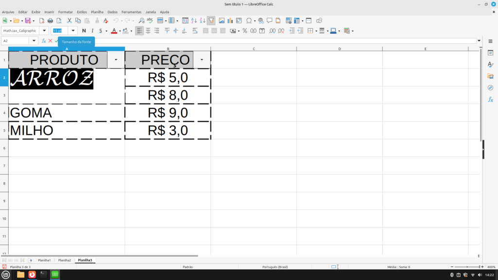Click the Padrão page style in status bar
Image resolution: width=498 pixels, height=280 pixels.
188,267
